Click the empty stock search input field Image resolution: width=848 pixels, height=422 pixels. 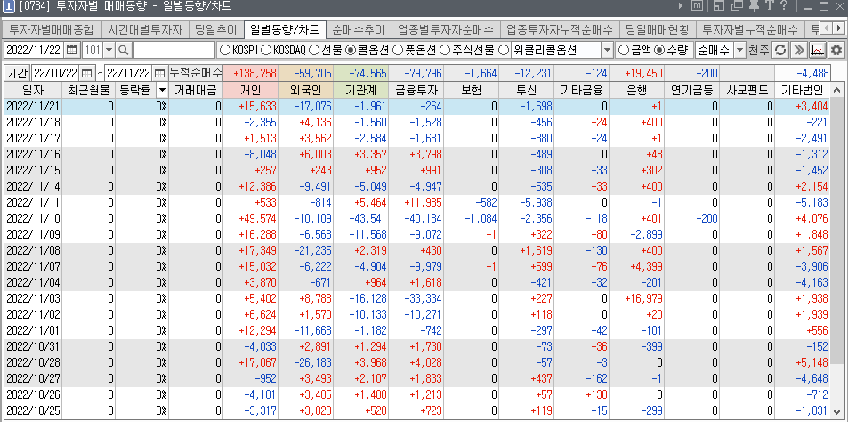[174, 50]
